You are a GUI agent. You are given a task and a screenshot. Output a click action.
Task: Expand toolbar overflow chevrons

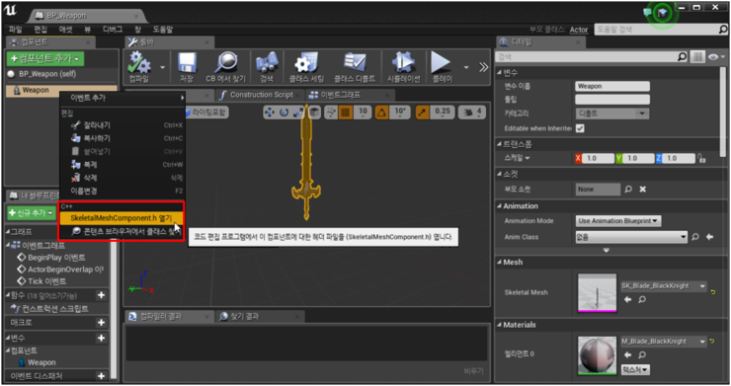(x=483, y=67)
